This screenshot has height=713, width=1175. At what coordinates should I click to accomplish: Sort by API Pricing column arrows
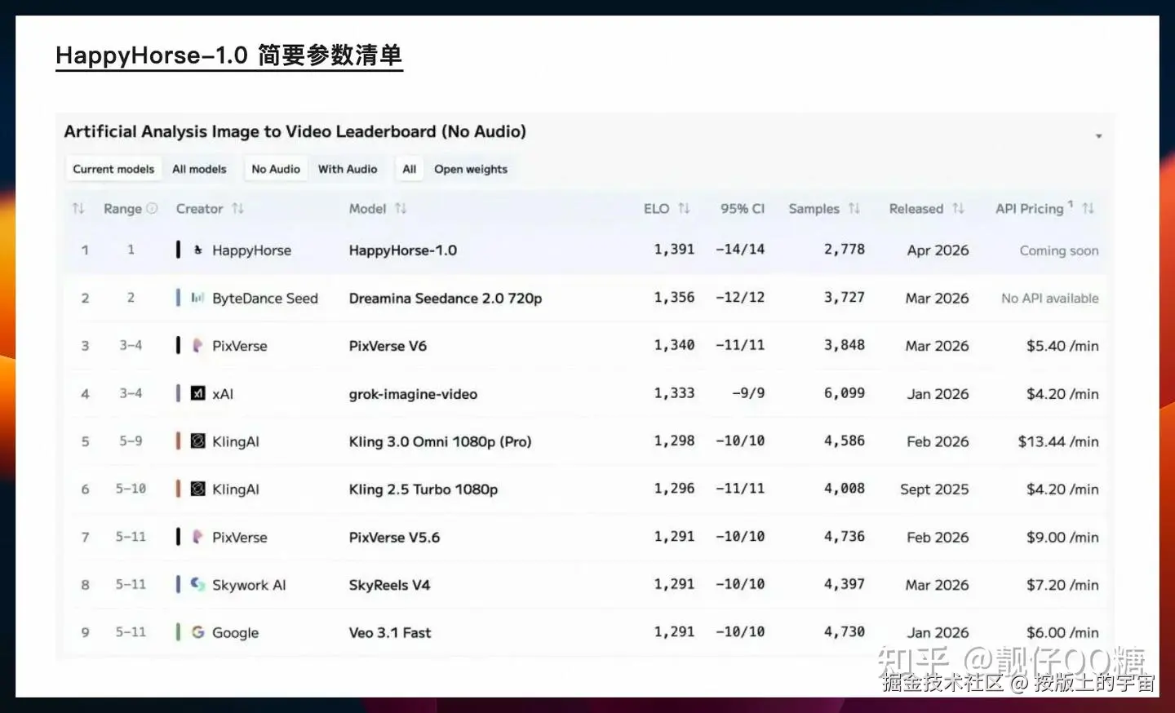tap(1088, 209)
